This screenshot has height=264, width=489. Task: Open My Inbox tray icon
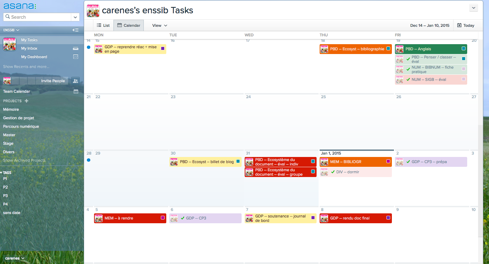(76, 48)
